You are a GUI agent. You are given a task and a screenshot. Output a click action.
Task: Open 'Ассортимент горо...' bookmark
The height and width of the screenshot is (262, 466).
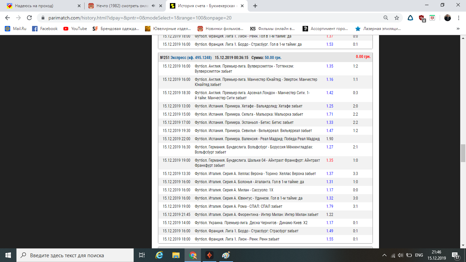pos(326,29)
